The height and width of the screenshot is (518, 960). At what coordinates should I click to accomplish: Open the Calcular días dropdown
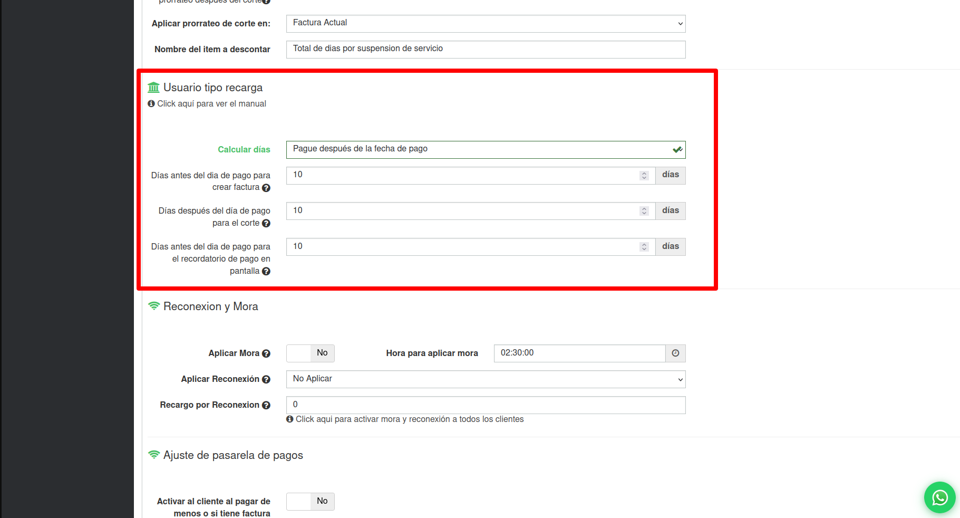tap(486, 150)
